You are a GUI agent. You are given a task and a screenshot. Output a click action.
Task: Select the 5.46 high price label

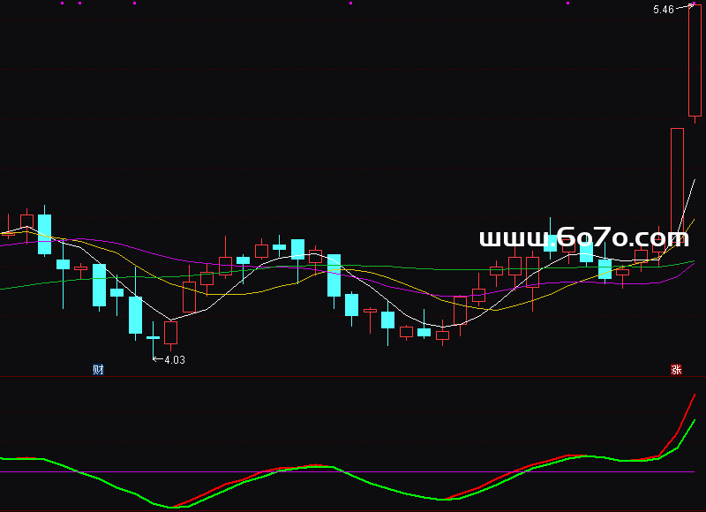(x=663, y=10)
